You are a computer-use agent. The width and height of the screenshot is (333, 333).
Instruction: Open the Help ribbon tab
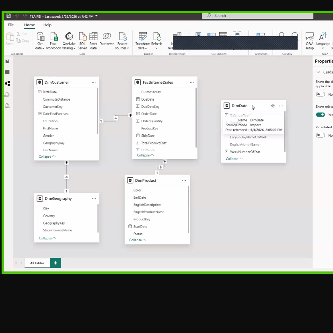(x=47, y=25)
